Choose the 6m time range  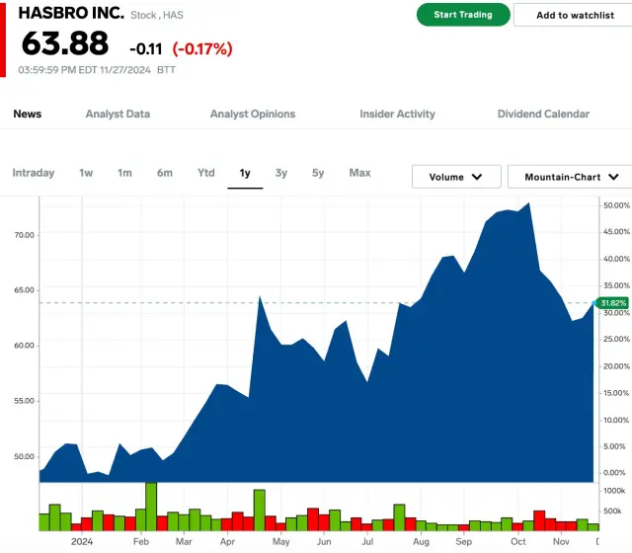pos(164,173)
